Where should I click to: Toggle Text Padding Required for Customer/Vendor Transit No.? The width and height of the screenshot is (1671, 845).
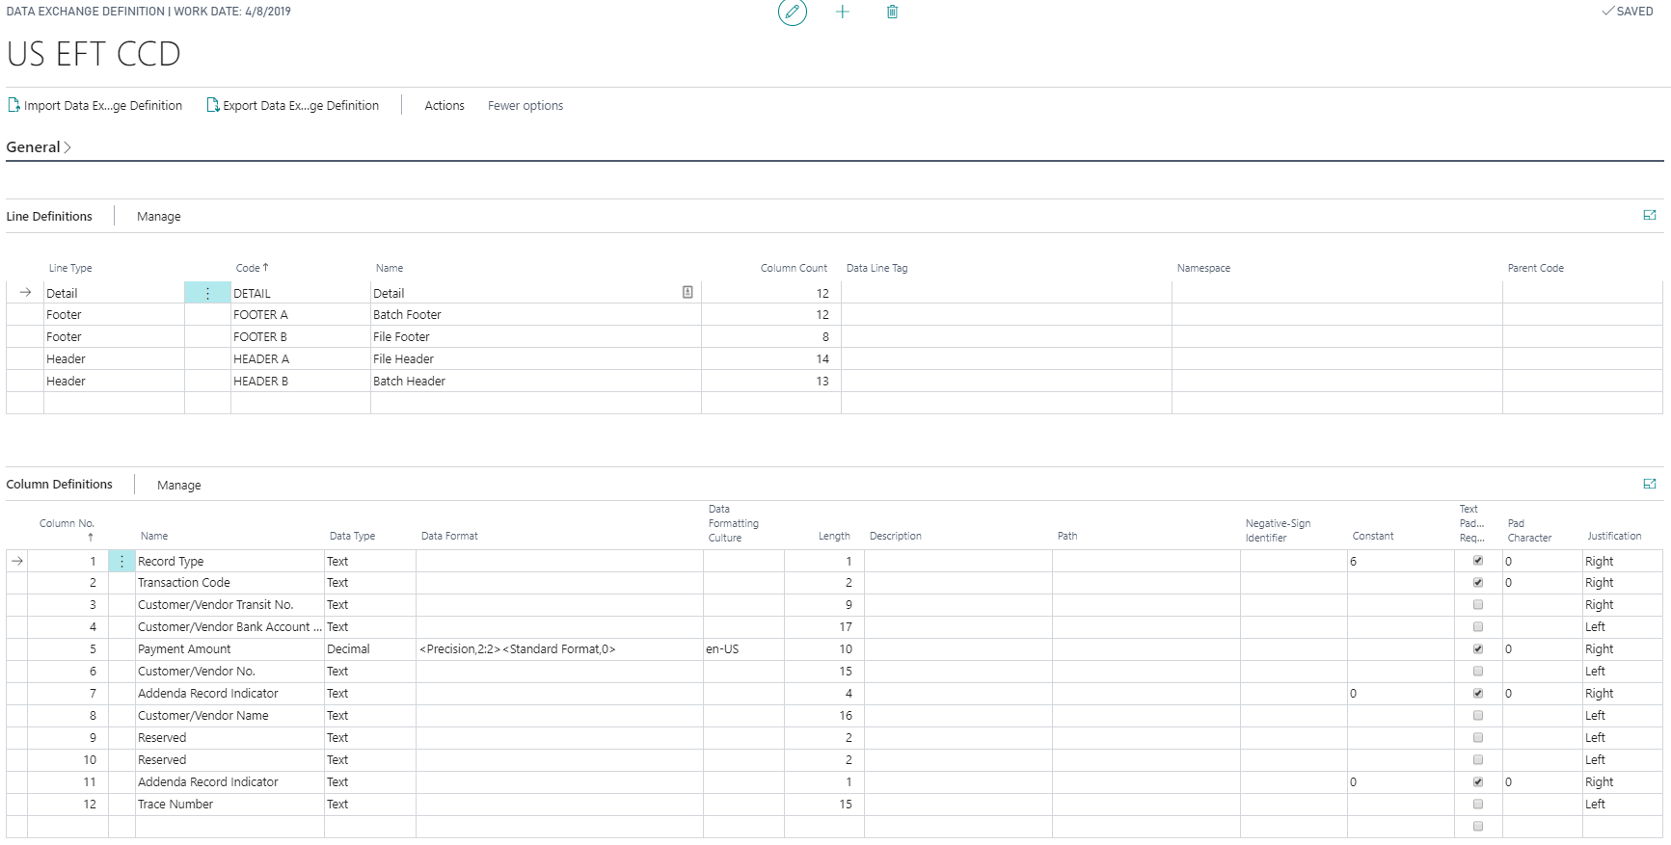point(1478,605)
